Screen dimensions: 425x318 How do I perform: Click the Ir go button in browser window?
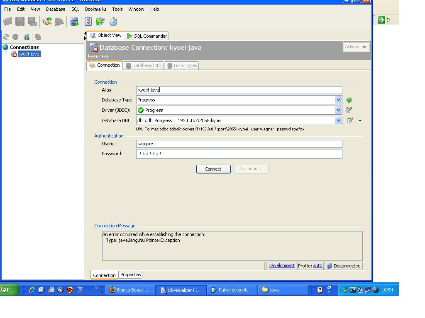pyautogui.click(x=384, y=20)
